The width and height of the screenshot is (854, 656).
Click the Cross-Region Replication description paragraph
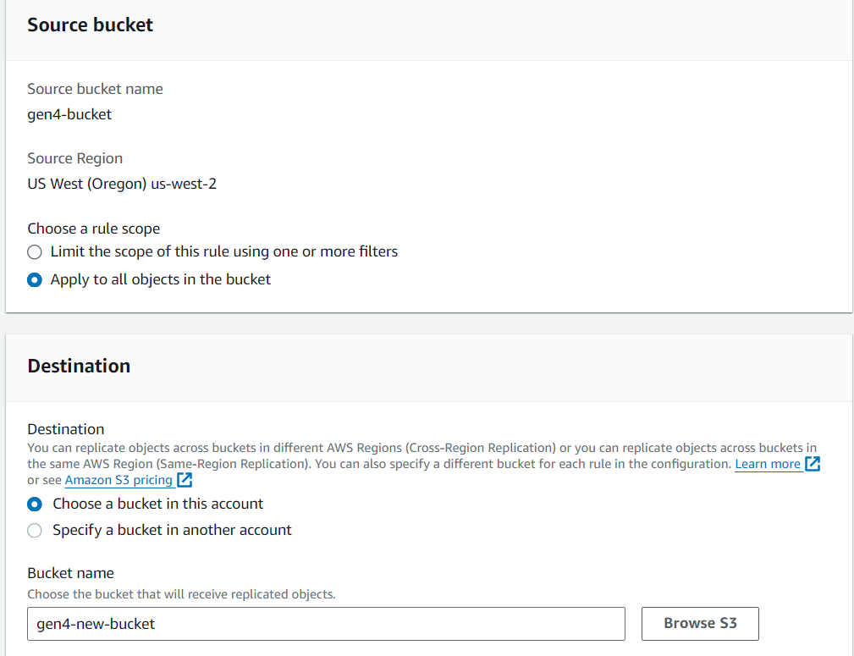[x=424, y=464]
